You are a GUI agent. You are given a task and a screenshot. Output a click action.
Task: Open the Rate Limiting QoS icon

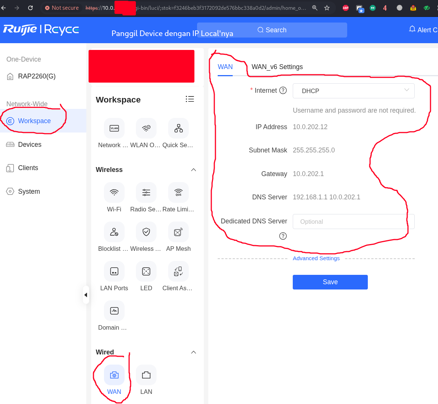click(x=178, y=193)
